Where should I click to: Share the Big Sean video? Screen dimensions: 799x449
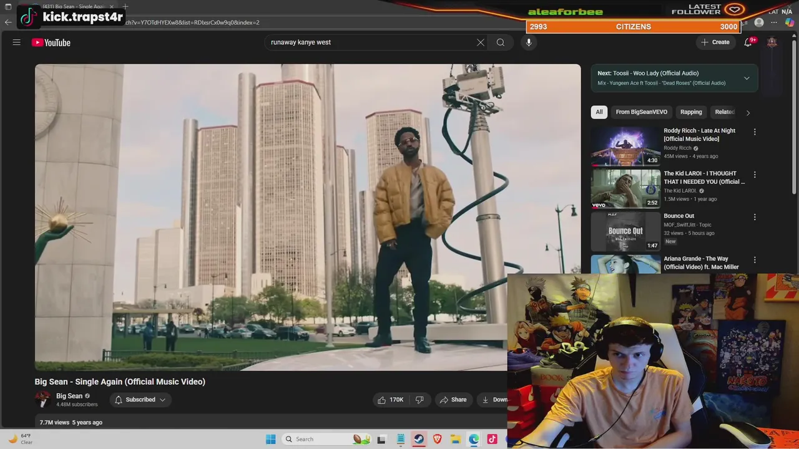(x=453, y=400)
